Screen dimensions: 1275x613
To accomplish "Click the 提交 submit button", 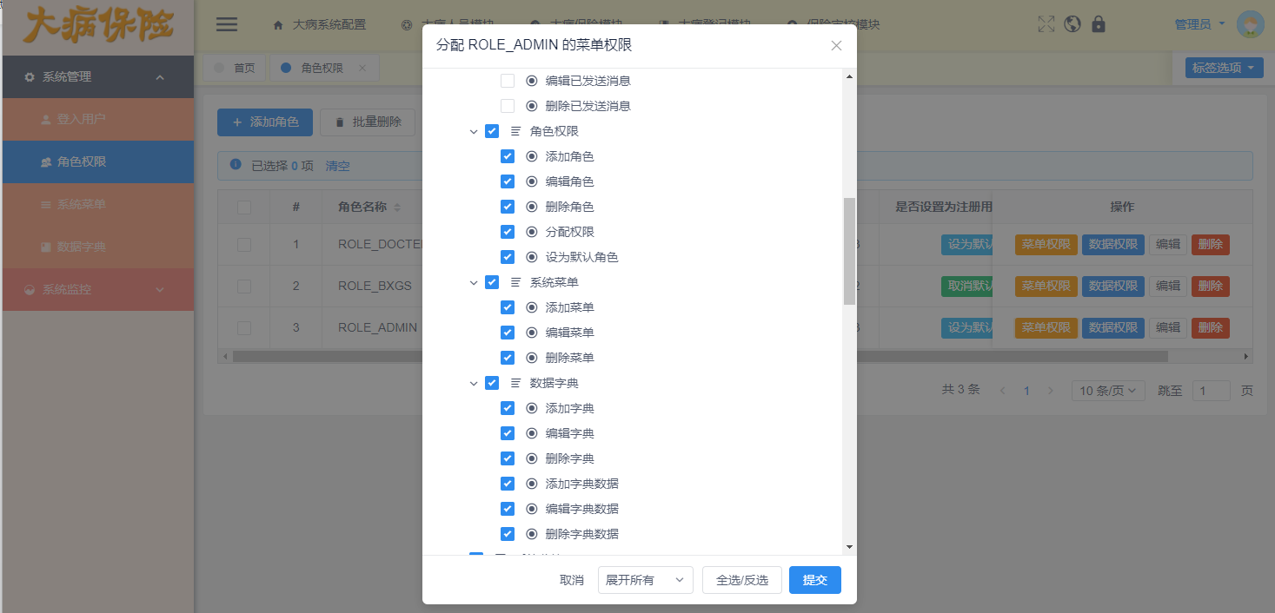I will (x=815, y=580).
